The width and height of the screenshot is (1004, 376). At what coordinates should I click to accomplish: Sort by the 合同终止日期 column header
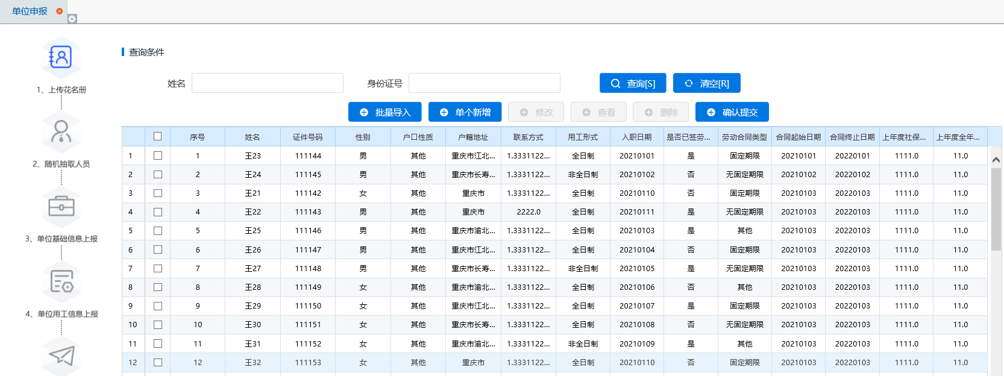tap(852, 137)
